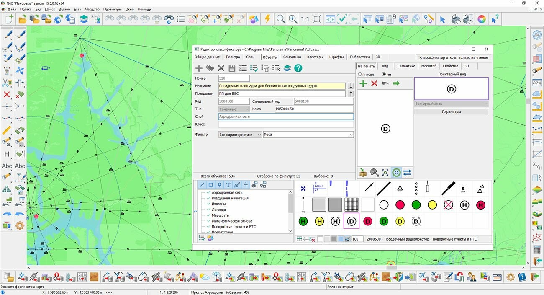
Task: Click the red X delete-primitive icon
Action: tap(374, 83)
